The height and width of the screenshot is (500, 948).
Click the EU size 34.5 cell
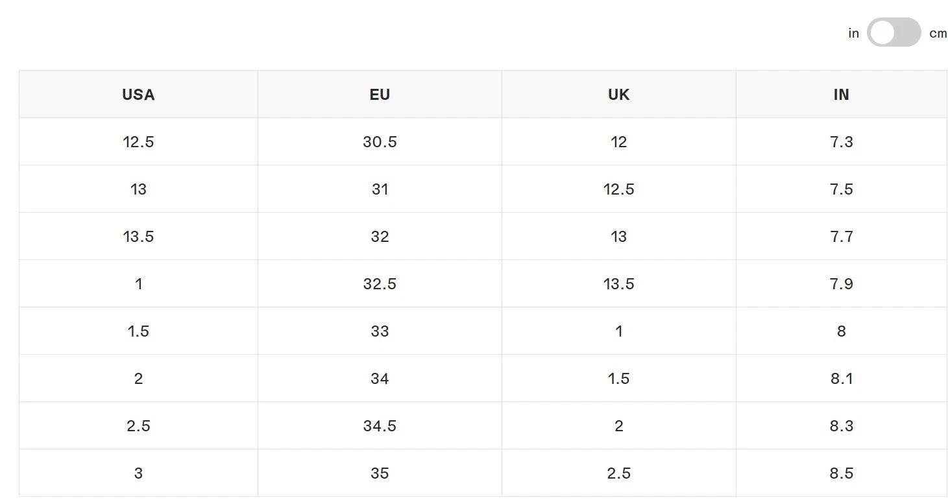pyautogui.click(x=380, y=425)
